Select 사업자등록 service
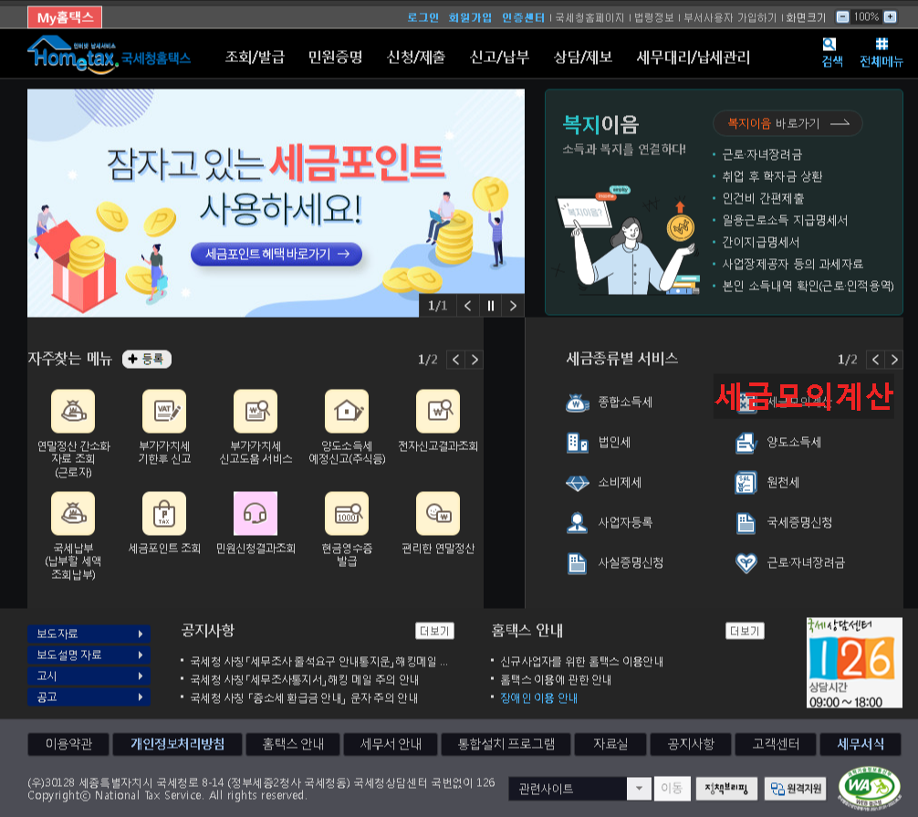The image size is (918, 817). pyautogui.click(x=610, y=522)
